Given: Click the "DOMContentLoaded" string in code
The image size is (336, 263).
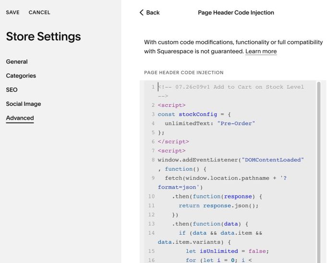Looking at the screenshot, I should coord(273,160).
